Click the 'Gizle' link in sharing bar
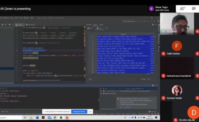This screenshot has height=122, width=199. pos(90,112)
